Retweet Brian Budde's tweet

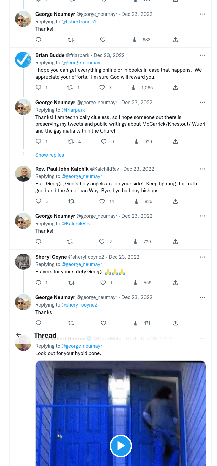[x=70, y=88]
